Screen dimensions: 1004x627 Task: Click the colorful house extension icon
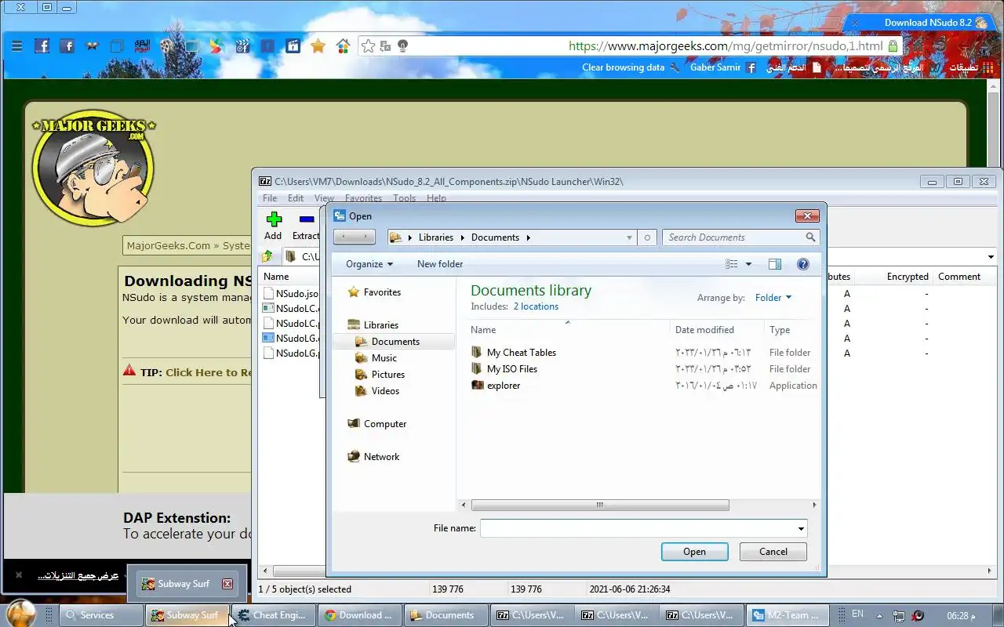343,46
